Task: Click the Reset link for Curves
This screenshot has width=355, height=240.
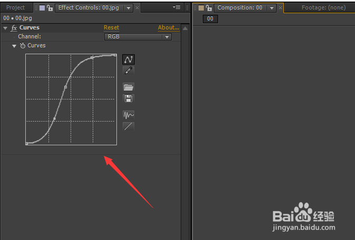Action: [111, 27]
